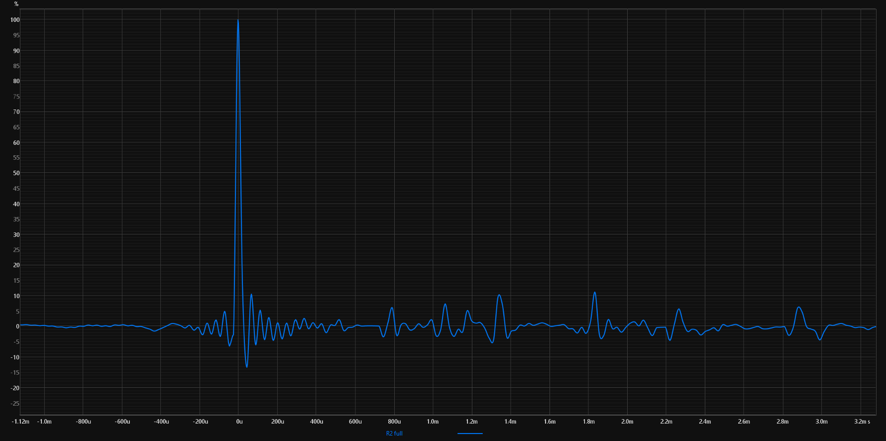Click the positive 200u time axis label
Image resolution: width=886 pixels, height=441 pixels.
(x=278, y=422)
